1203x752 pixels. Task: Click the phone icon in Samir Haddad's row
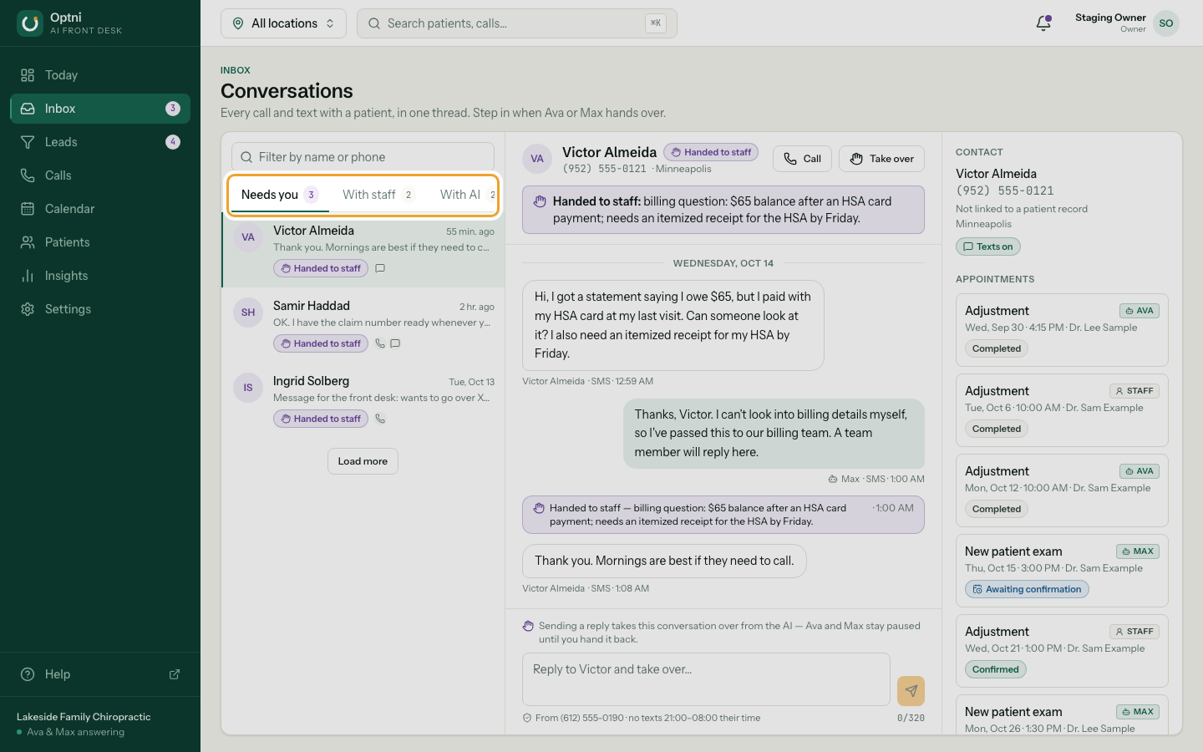(380, 343)
